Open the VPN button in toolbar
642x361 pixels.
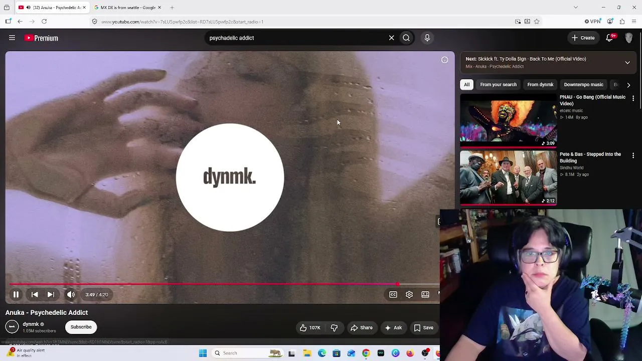pyautogui.click(x=593, y=22)
